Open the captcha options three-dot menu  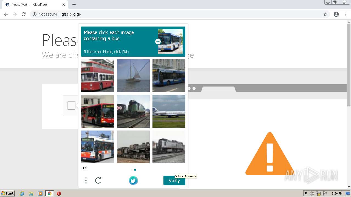pos(86,180)
